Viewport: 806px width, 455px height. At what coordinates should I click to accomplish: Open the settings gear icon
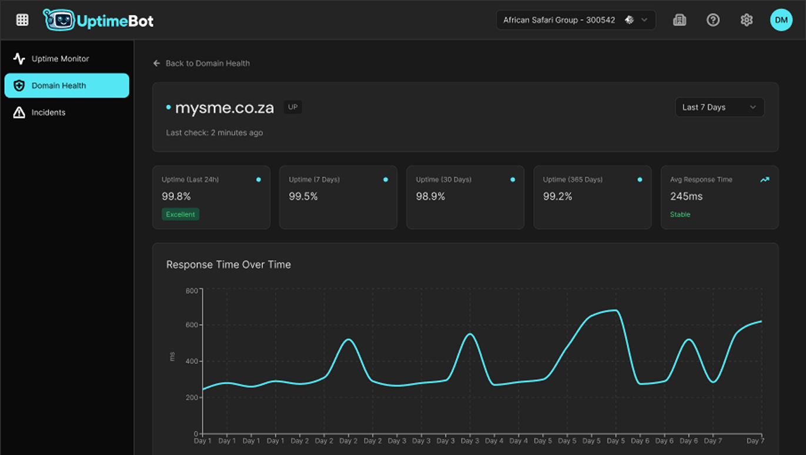point(747,20)
